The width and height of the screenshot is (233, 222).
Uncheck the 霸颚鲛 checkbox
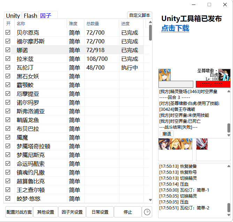(8, 85)
